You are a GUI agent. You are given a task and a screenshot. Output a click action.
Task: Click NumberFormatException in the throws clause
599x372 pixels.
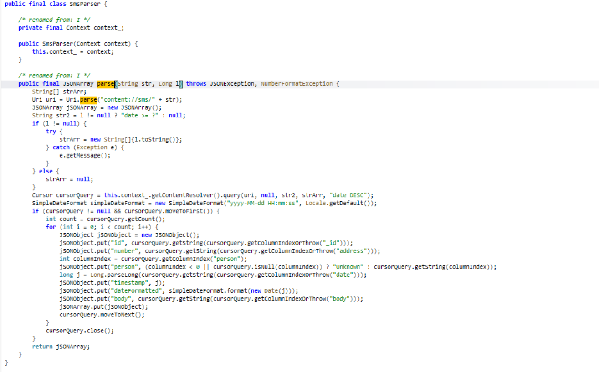coord(297,84)
